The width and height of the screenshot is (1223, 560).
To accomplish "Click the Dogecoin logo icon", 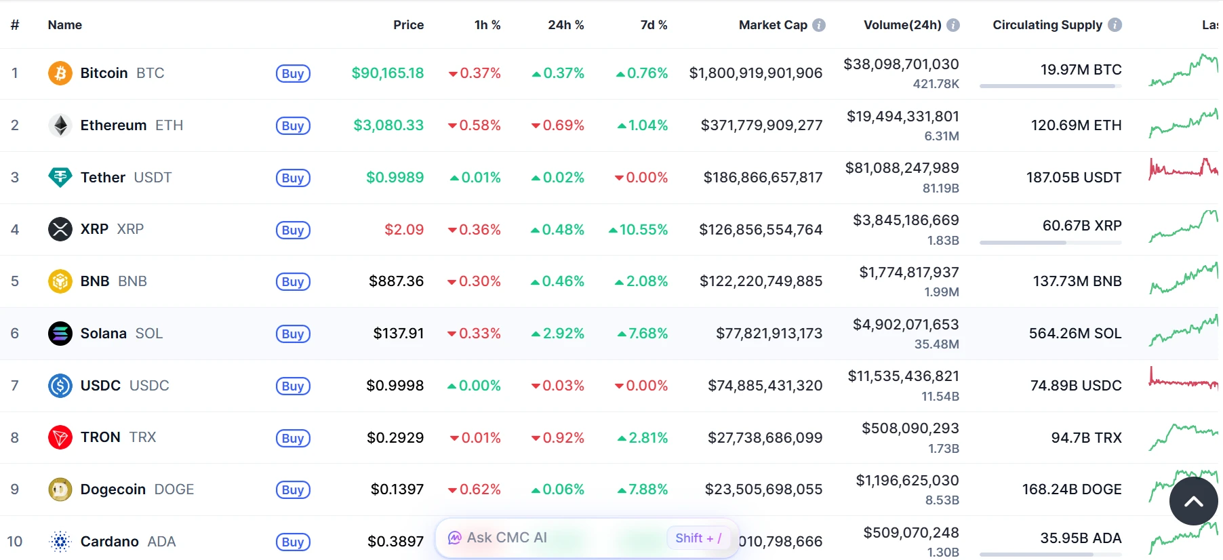I will coord(60,489).
